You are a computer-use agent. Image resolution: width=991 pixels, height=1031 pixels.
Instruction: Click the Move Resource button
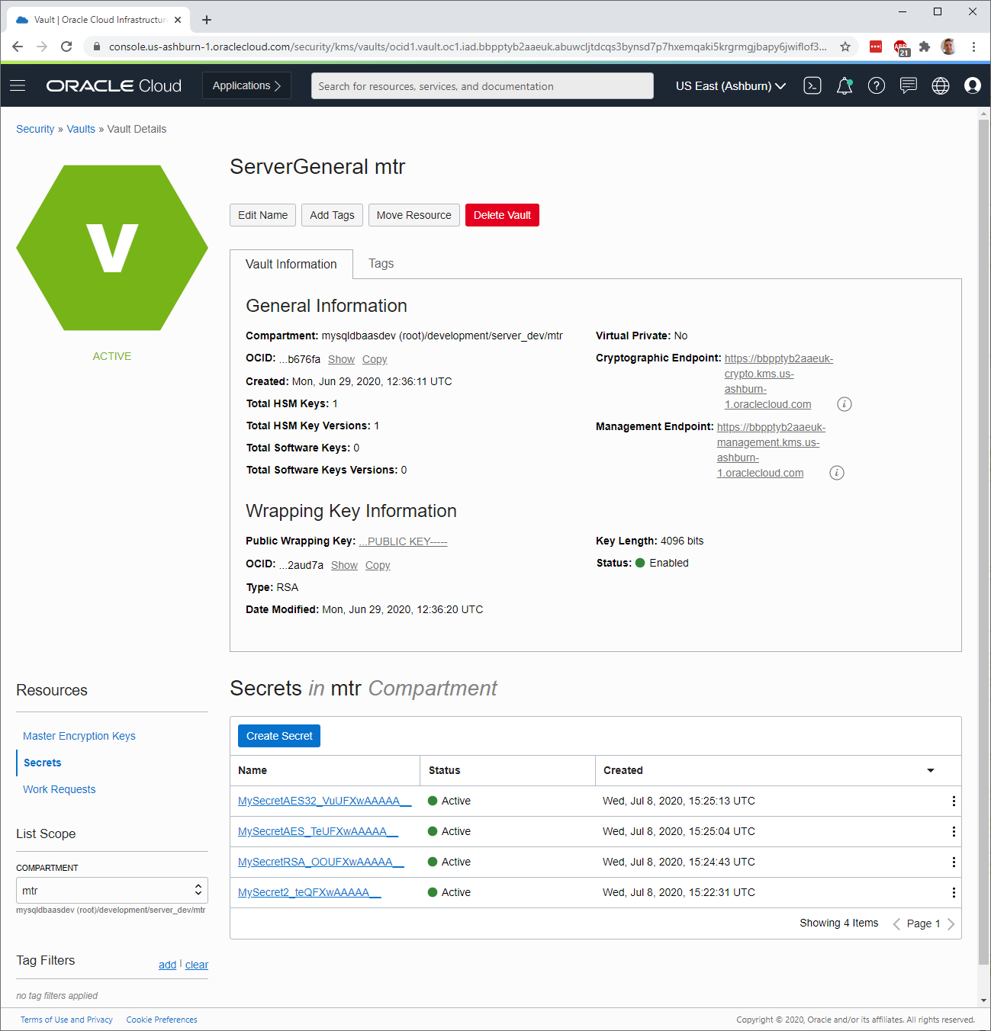[x=414, y=215]
